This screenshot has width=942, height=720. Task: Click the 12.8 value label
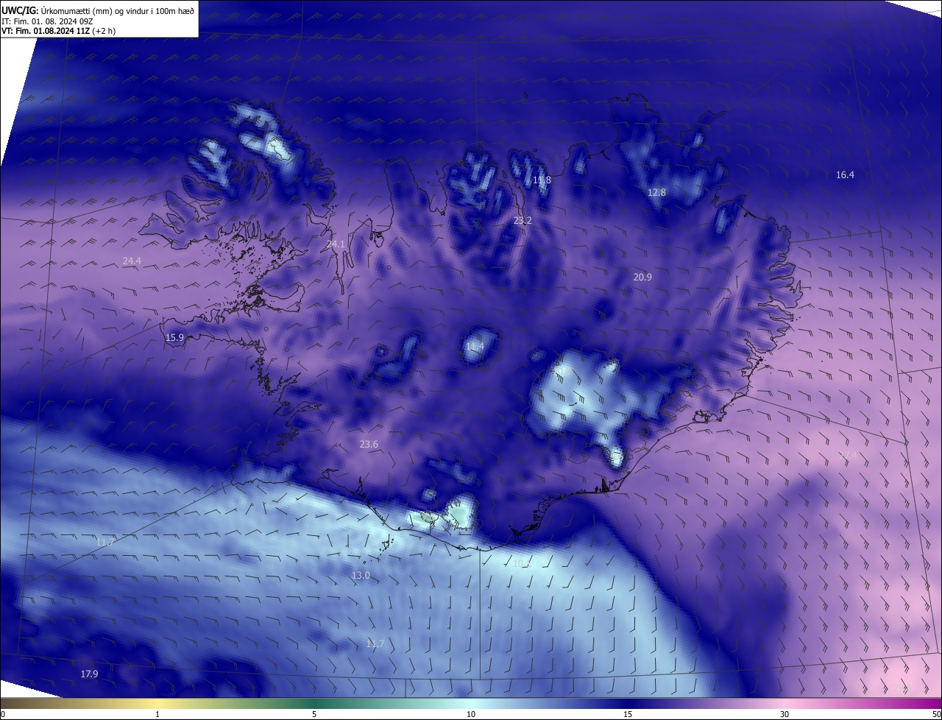coord(656,193)
